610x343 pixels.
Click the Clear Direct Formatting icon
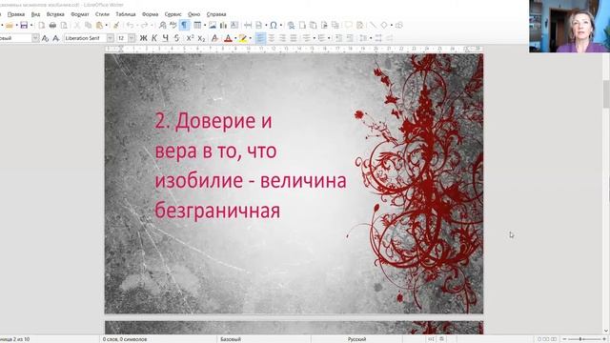click(214, 38)
